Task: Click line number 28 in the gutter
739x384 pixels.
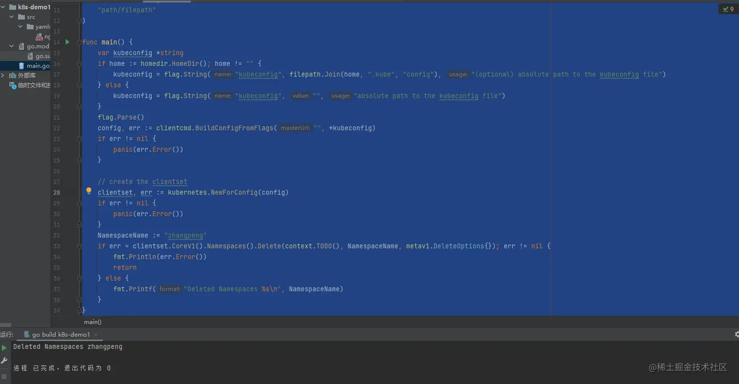Action: coord(57,192)
